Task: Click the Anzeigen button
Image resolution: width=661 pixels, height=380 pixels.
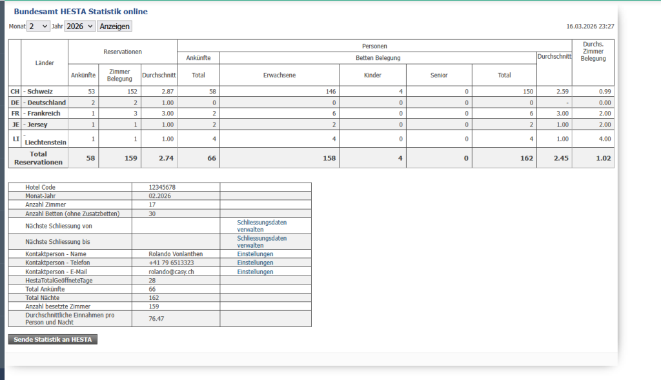Action: point(114,26)
